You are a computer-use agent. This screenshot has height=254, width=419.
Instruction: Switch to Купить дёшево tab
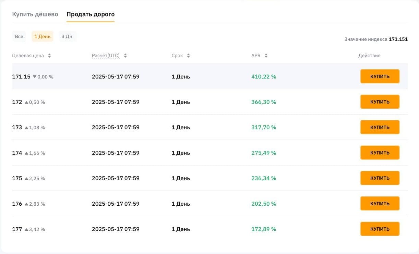coord(35,14)
